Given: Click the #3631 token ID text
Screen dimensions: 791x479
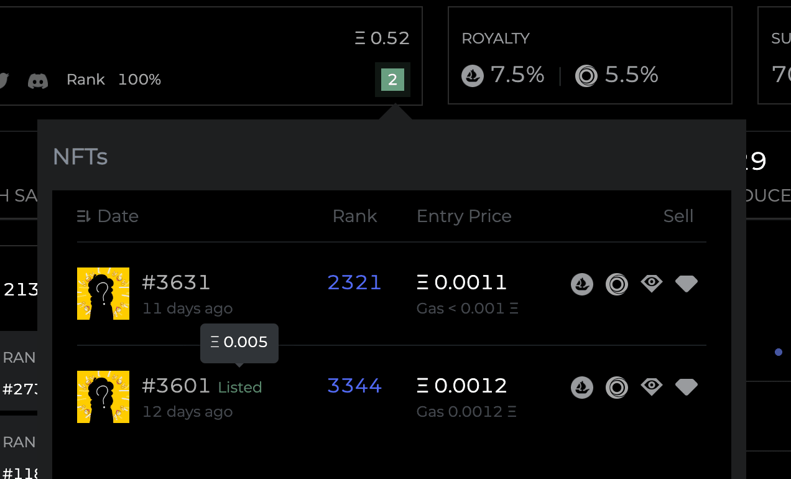Looking at the screenshot, I should (x=176, y=282).
